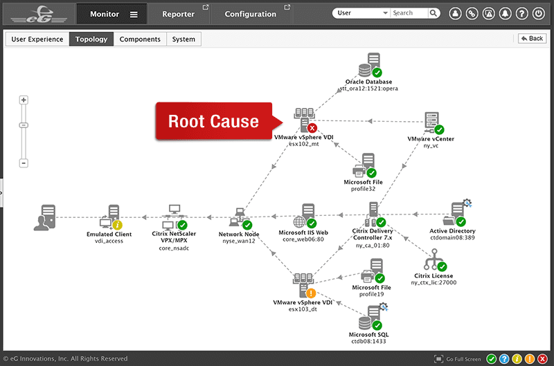Select the VMware vCenter ny_vc node

tap(434, 123)
